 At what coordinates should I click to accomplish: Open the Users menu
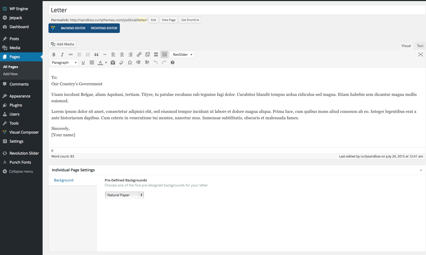(21, 114)
